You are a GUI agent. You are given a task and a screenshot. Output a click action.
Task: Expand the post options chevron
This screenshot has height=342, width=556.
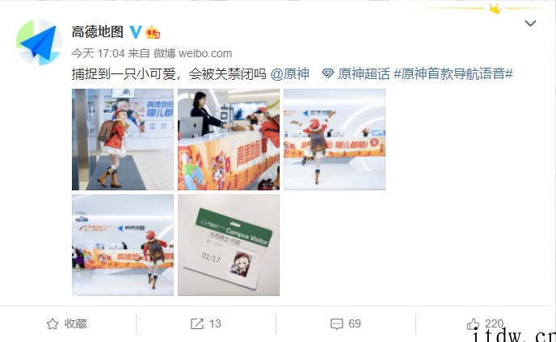[x=530, y=23]
